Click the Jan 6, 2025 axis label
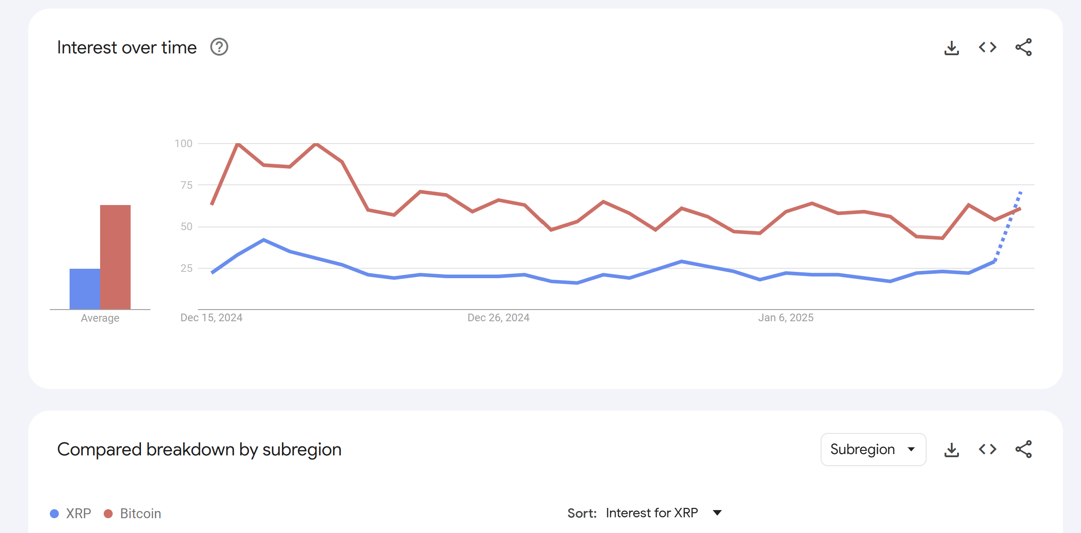The image size is (1081, 533). click(786, 317)
